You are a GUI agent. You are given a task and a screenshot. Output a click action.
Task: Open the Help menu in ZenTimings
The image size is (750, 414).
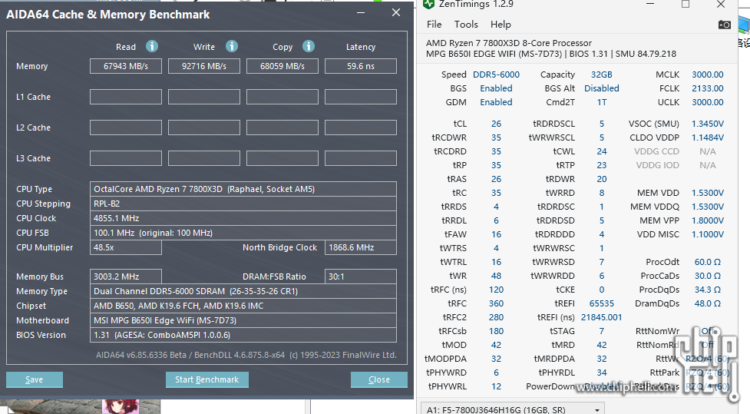pos(501,25)
